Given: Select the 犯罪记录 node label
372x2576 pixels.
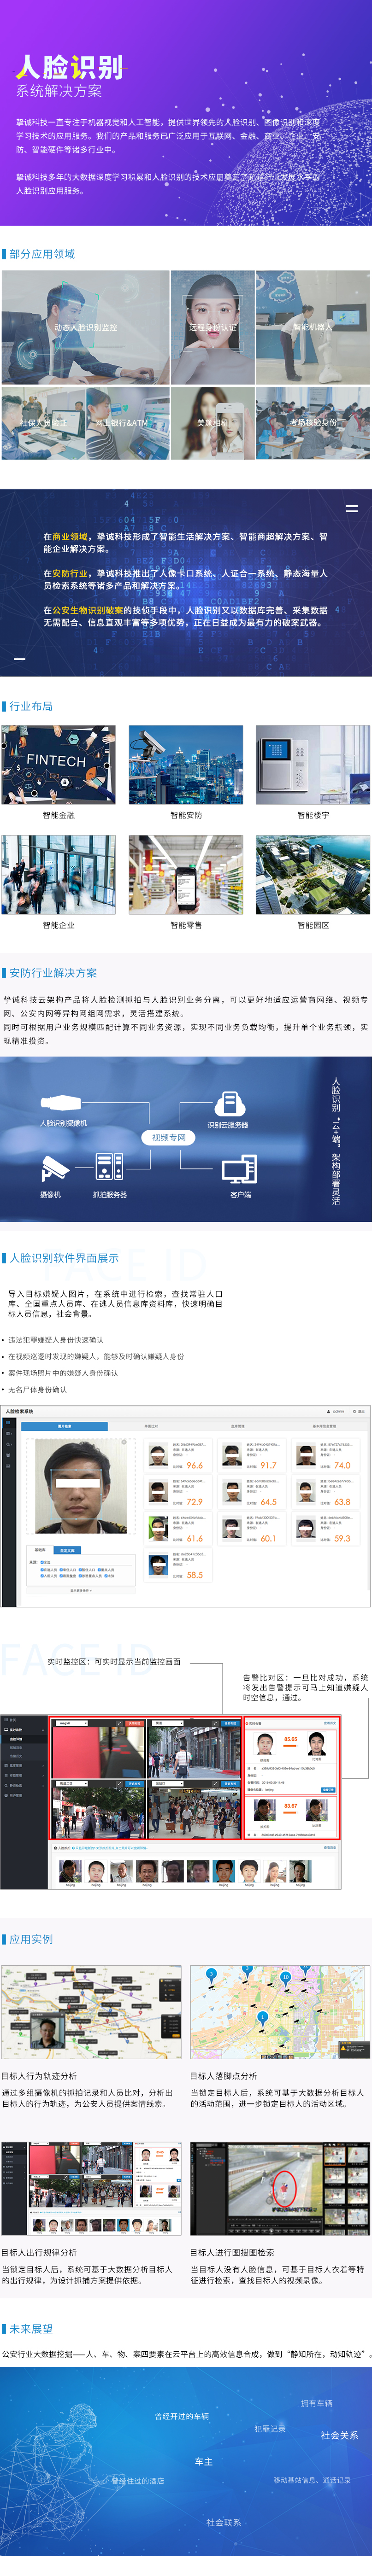Looking at the screenshot, I should coord(270,2428).
